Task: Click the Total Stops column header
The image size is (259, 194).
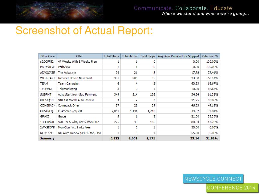Action: [x=147, y=56]
